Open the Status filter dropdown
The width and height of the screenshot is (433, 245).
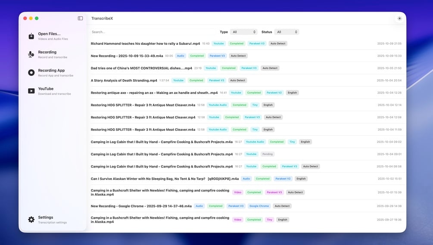coord(287,32)
